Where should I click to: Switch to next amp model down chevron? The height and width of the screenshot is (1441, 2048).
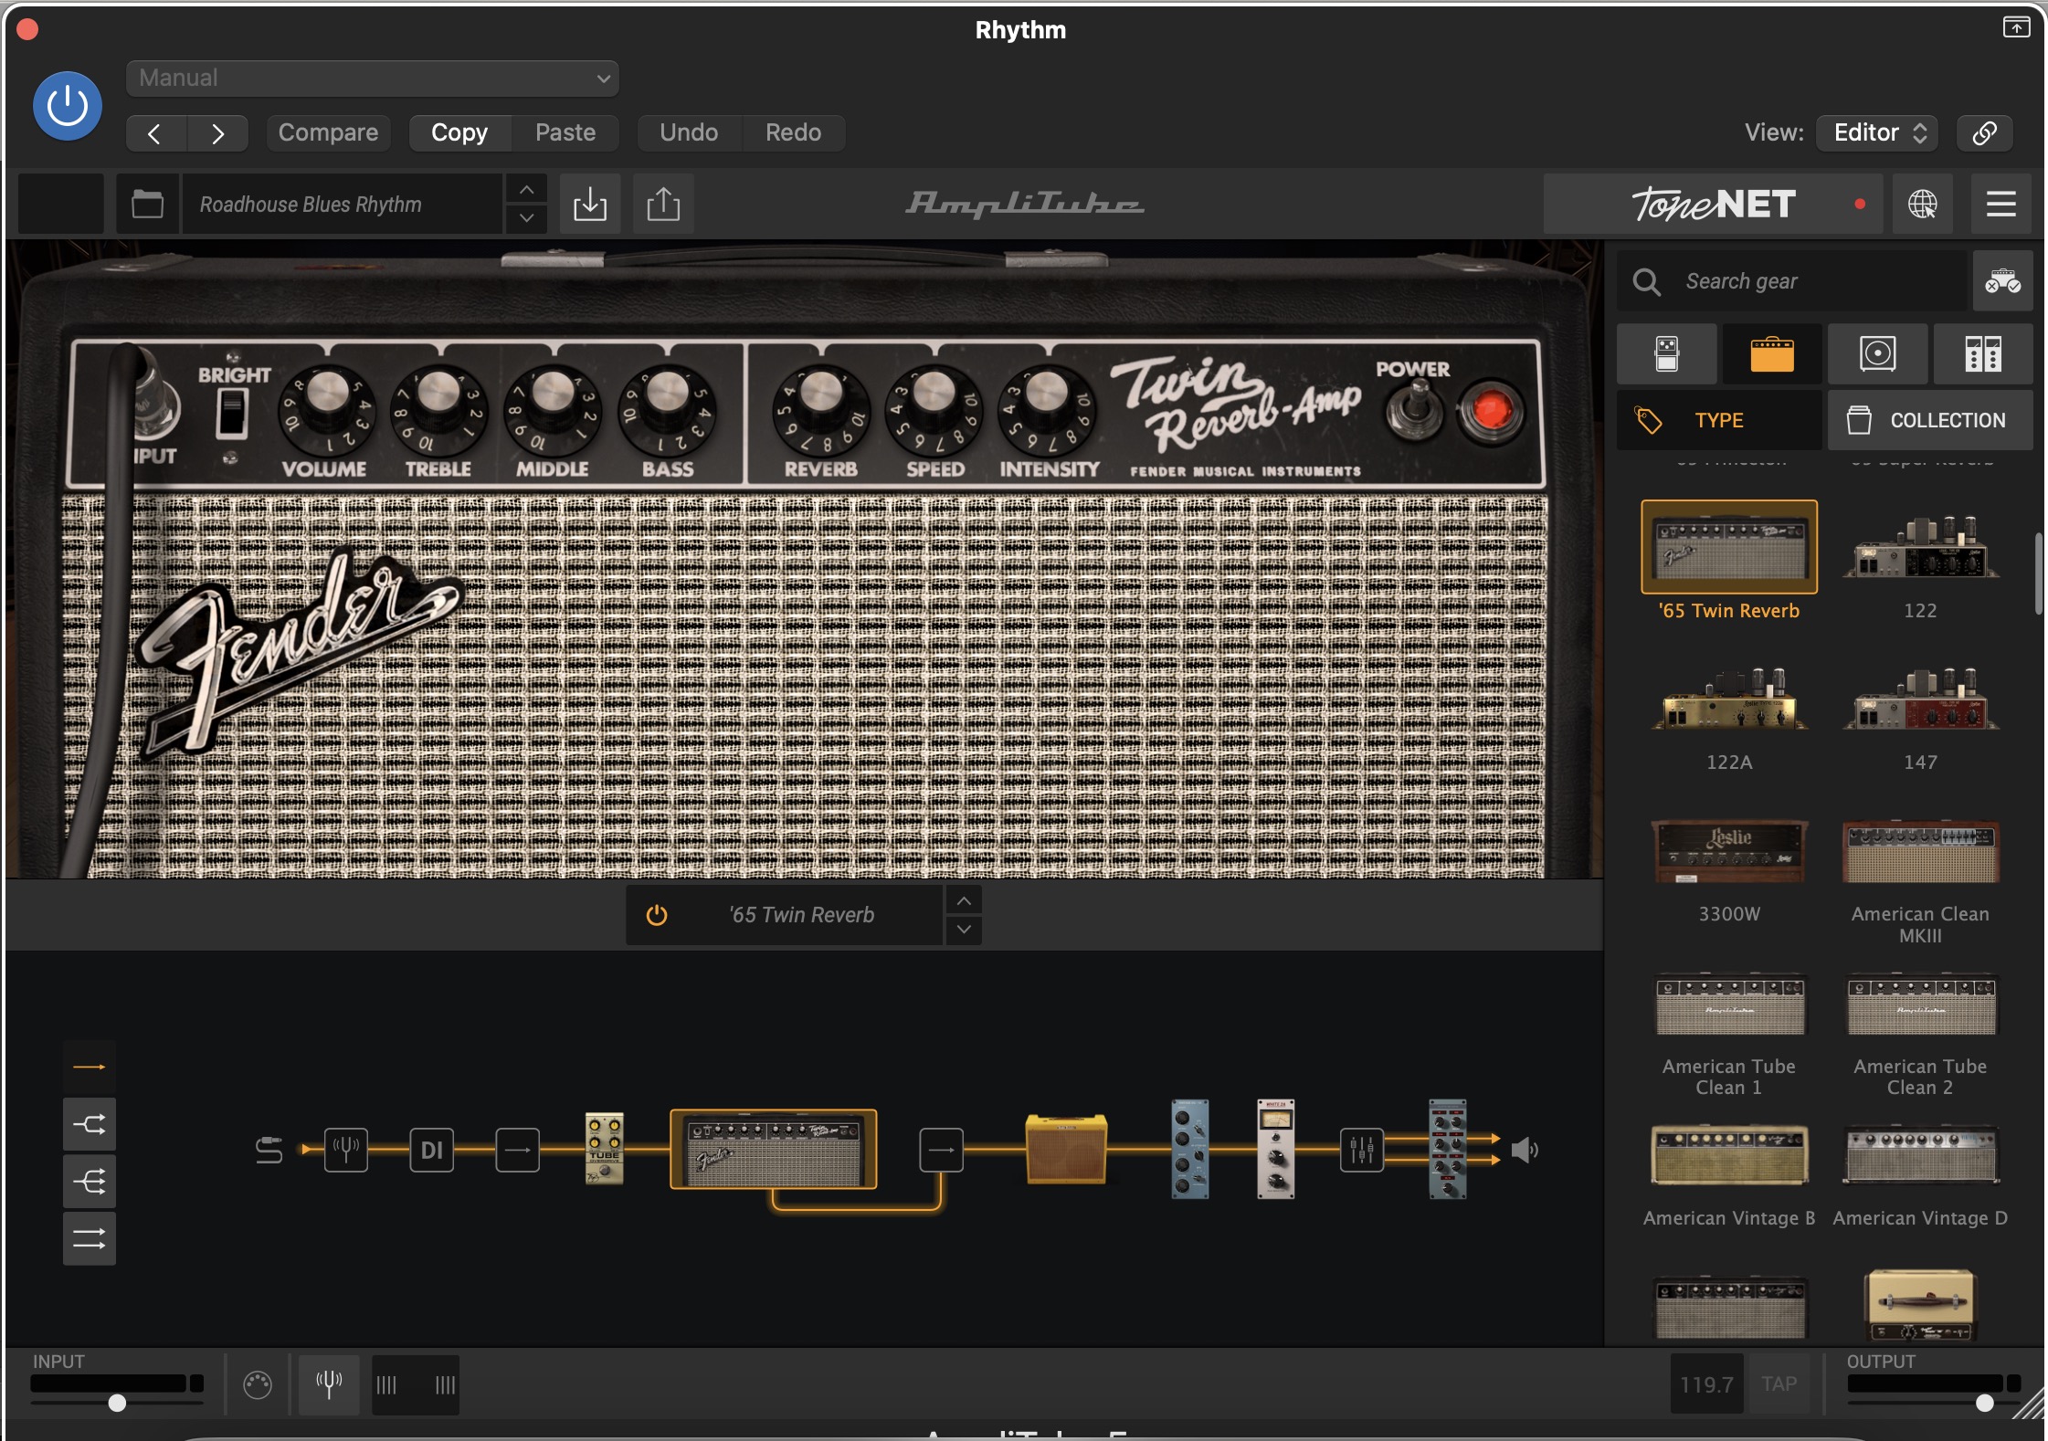(x=964, y=931)
